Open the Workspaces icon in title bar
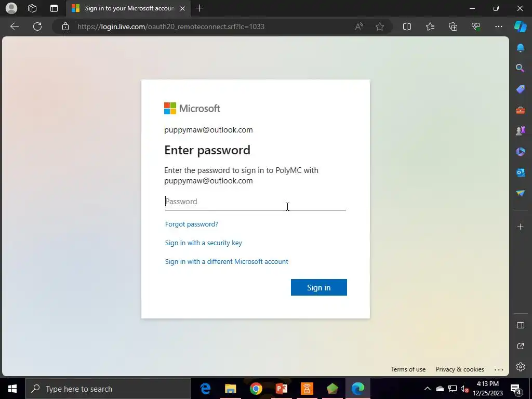 (32, 8)
